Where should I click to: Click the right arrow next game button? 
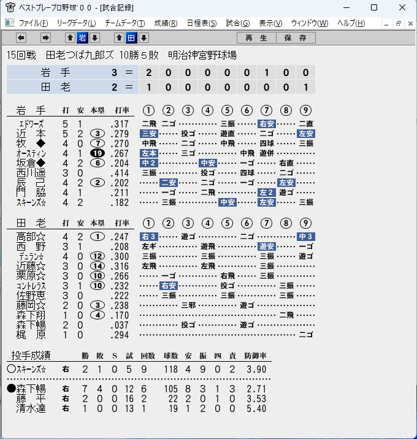45,37
